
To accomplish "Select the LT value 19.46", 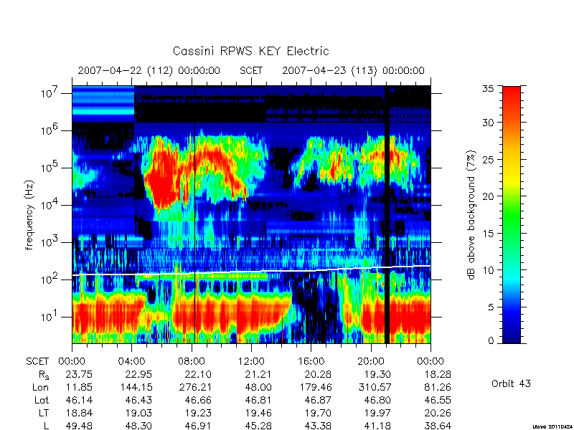I will point(258,413).
